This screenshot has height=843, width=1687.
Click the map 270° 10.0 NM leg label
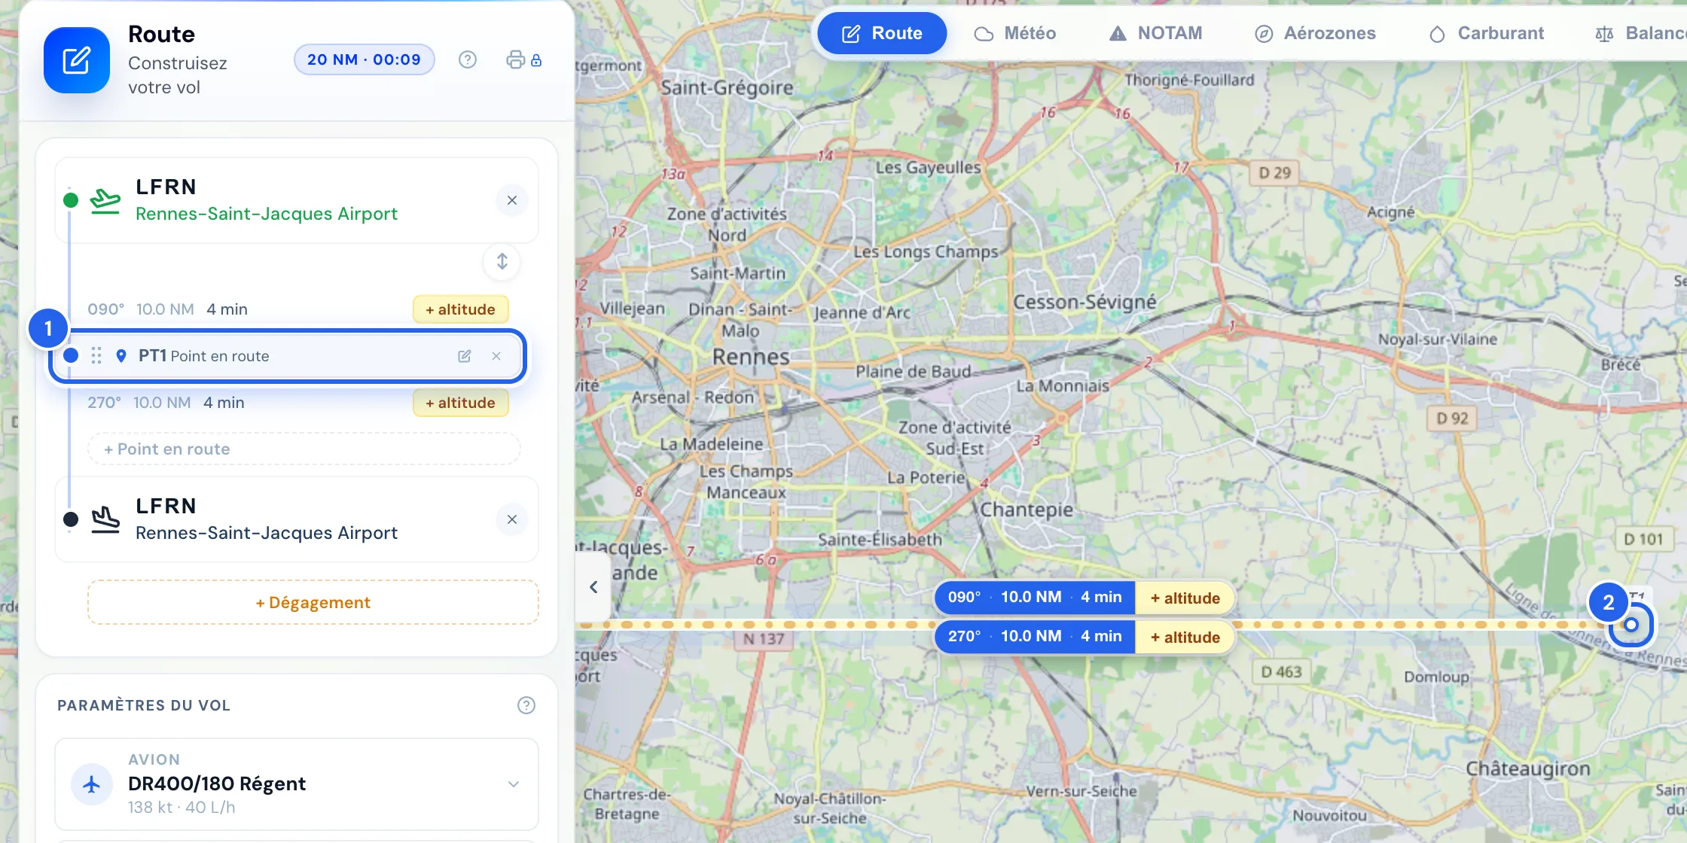coord(1035,637)
